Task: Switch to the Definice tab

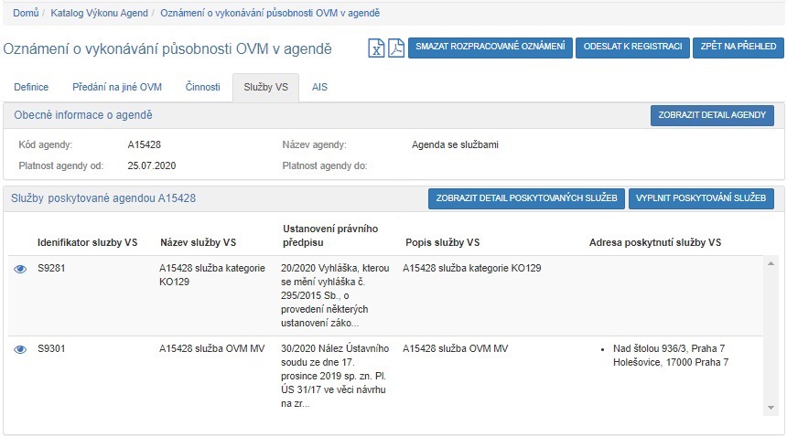Action: coord(31,87)
